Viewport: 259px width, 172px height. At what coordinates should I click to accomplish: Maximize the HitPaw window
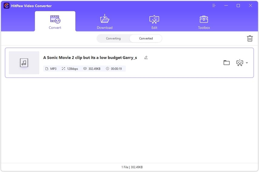238,6
